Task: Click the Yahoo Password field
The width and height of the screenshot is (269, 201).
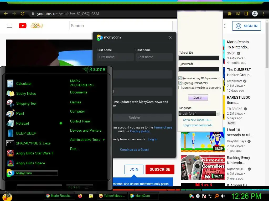Action: (199, 69)
